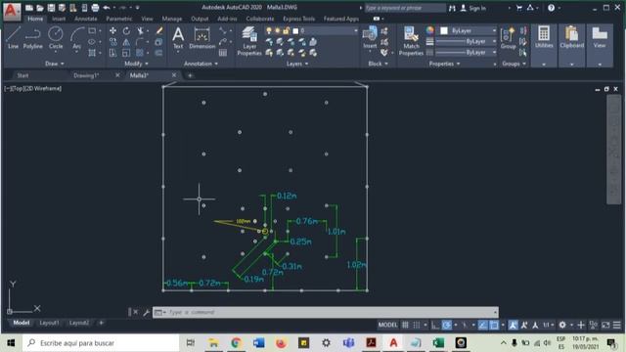Viewport: 626px width, 352px height.
Task: Click the Save icon in quick access toolbar
Action: coord(51,8)
